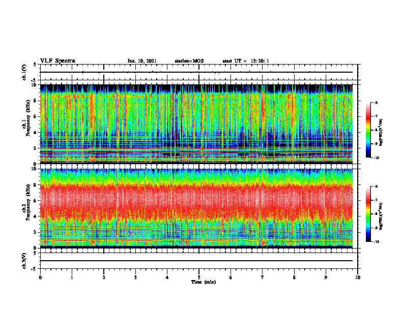This screenshot has height=311, width=403.
Task: Click the "ch.3(V)" waveform axis label
Action: (24, 261)
